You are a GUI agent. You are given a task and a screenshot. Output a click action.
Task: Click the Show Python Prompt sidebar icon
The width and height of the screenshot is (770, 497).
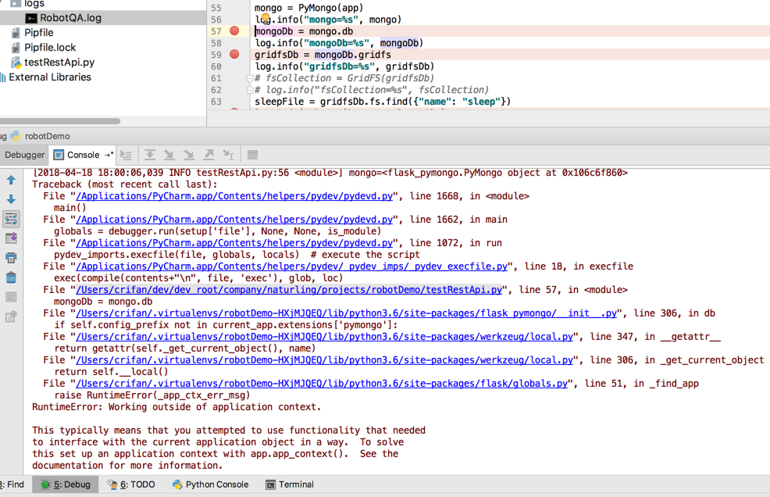(11, 297)
